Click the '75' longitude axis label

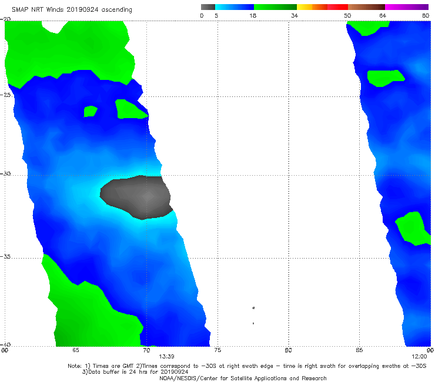[x=217, y=350]
